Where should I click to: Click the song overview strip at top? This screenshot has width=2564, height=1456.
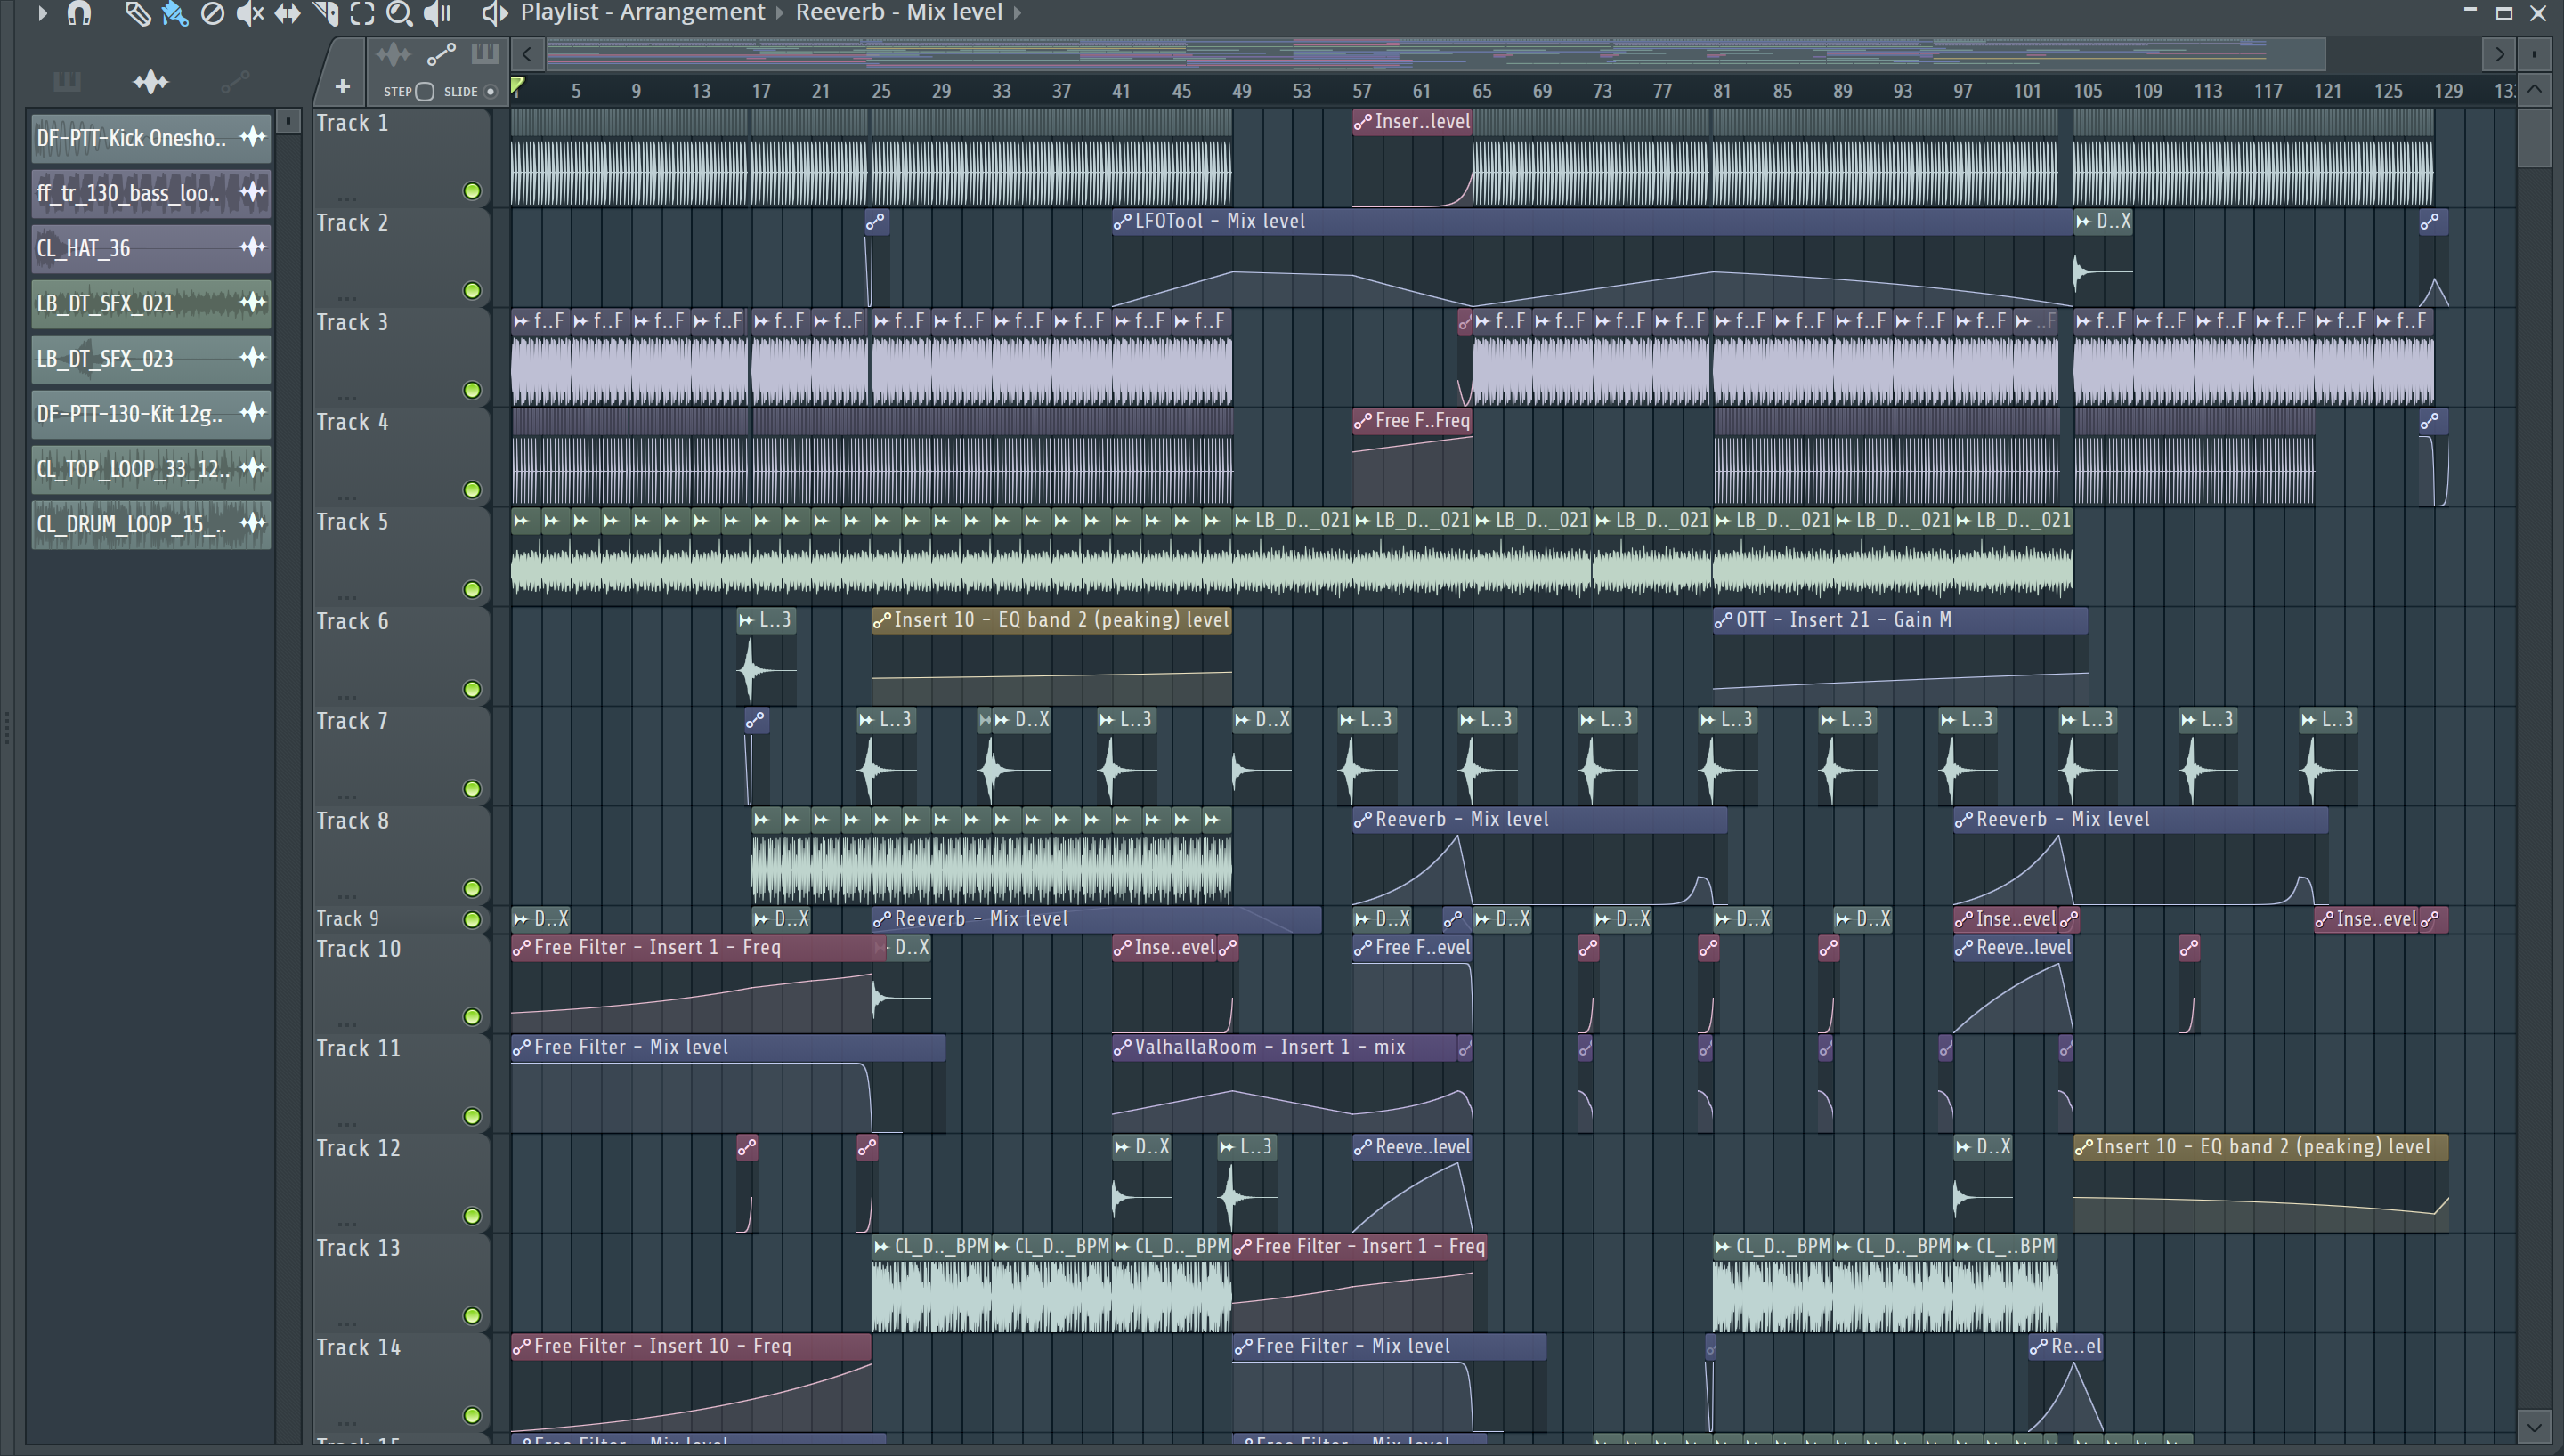(x=1435, y=54)
